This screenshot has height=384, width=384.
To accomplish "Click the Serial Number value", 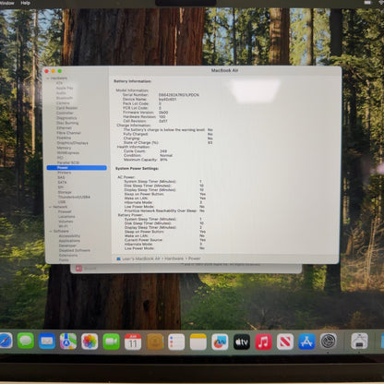I will point(179,95).
